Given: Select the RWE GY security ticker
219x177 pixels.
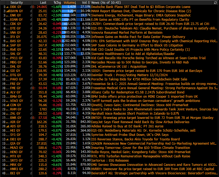Looking at the screenshot, I should coord(16,50).
